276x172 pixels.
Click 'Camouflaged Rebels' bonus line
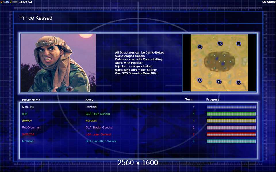130,56
